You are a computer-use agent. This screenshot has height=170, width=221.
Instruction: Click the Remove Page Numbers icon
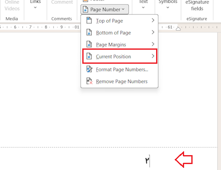tap(90, 81)
